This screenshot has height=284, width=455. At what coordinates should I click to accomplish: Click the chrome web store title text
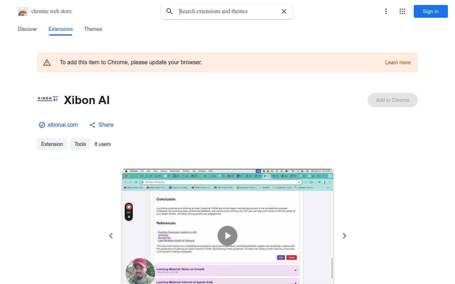(x=52, y=11)
